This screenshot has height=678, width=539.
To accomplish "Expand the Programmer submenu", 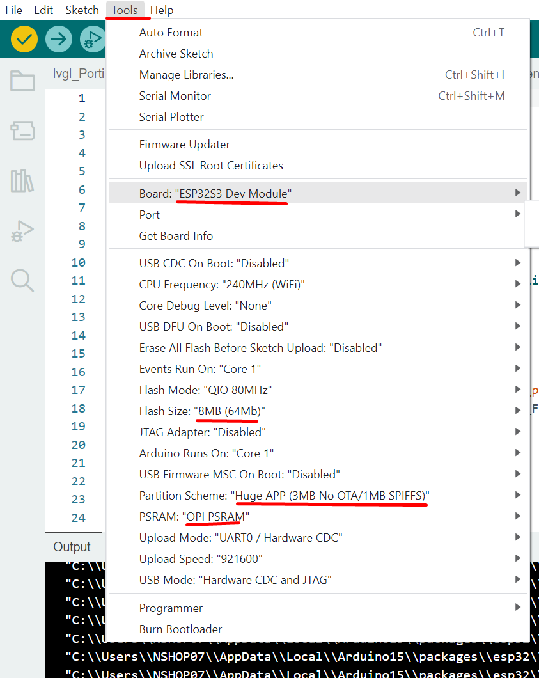I will pos(318,608).
